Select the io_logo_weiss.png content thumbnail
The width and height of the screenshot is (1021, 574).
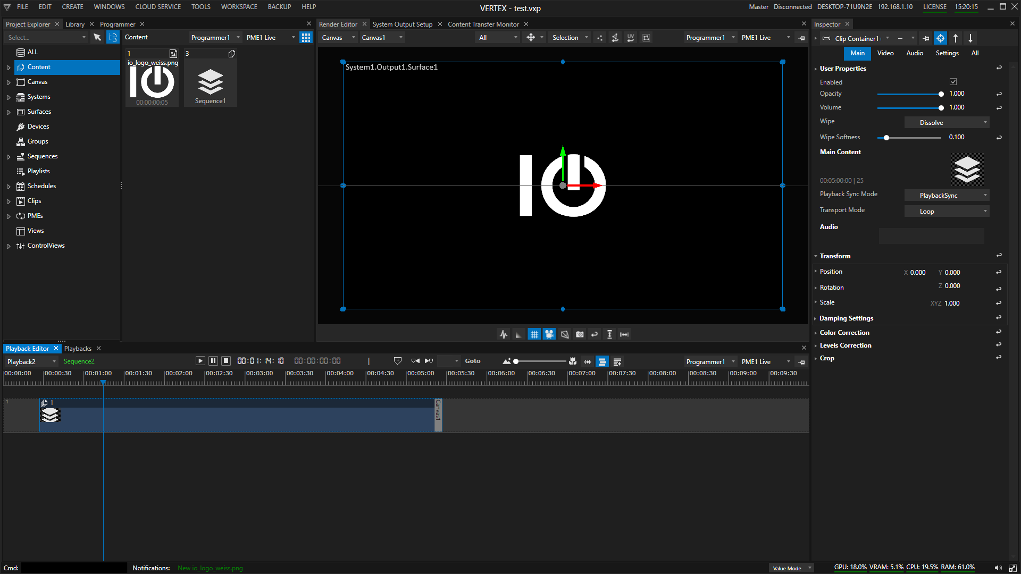pos(152,78)
